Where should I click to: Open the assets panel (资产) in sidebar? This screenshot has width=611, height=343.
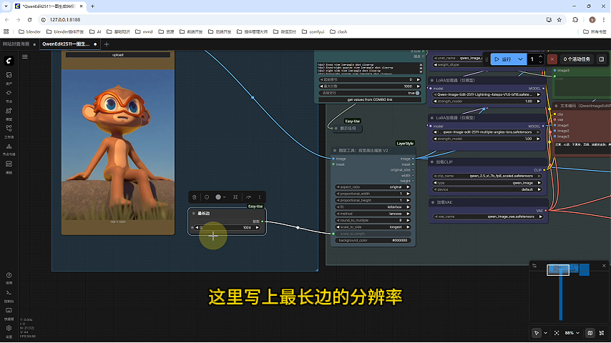tap(9, 77)
